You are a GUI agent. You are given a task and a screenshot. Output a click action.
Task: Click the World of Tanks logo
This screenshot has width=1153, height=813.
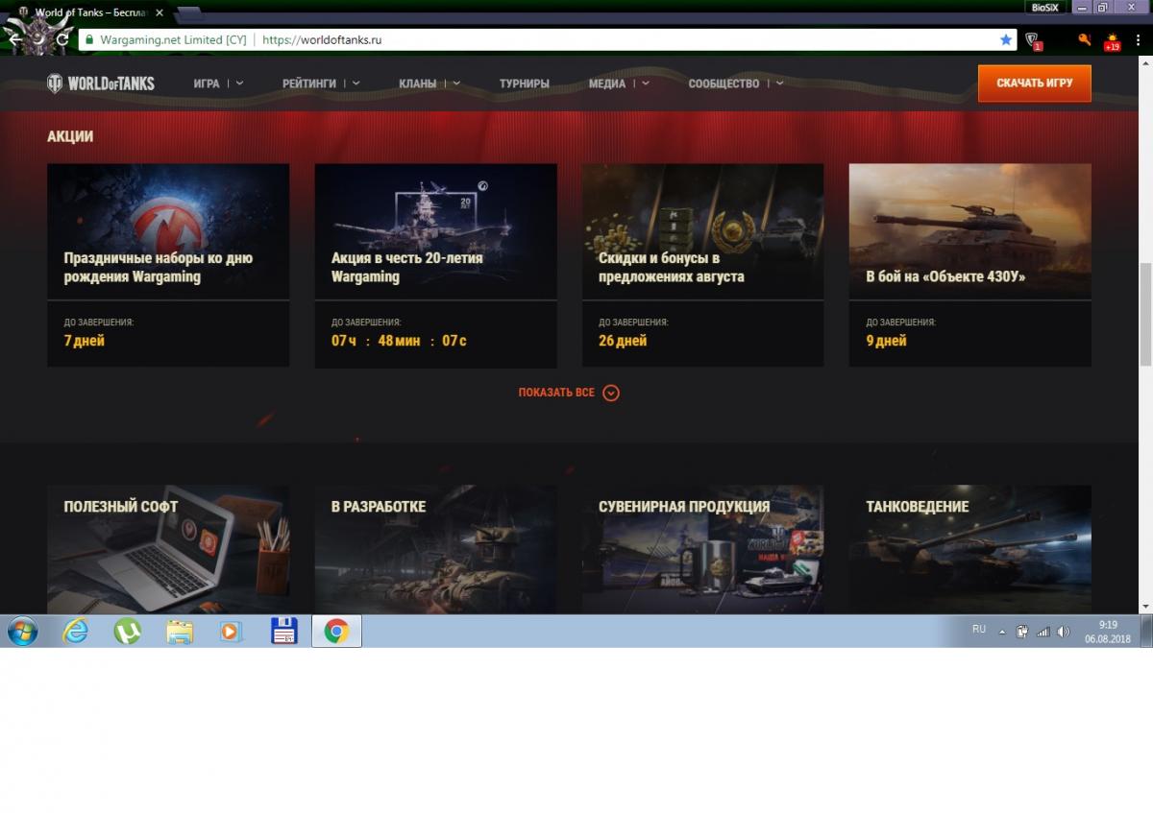pos(100,84)
